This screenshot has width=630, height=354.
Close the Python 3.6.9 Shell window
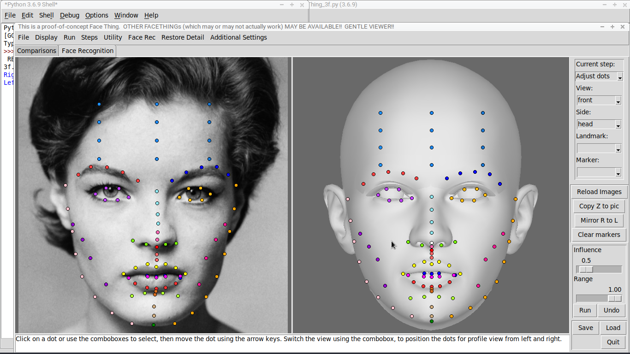click(302, 5)
